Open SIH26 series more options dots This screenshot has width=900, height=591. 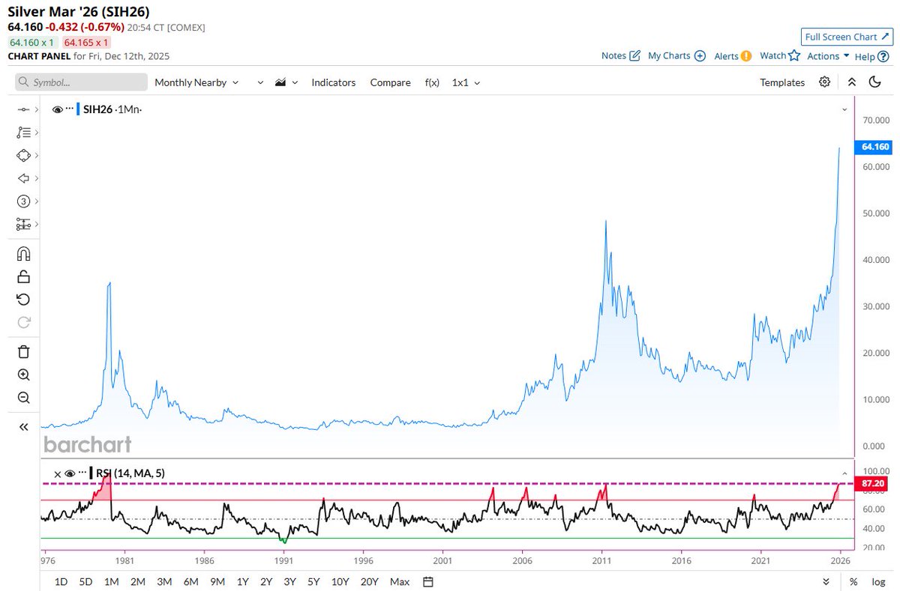[x=70, y=109]
